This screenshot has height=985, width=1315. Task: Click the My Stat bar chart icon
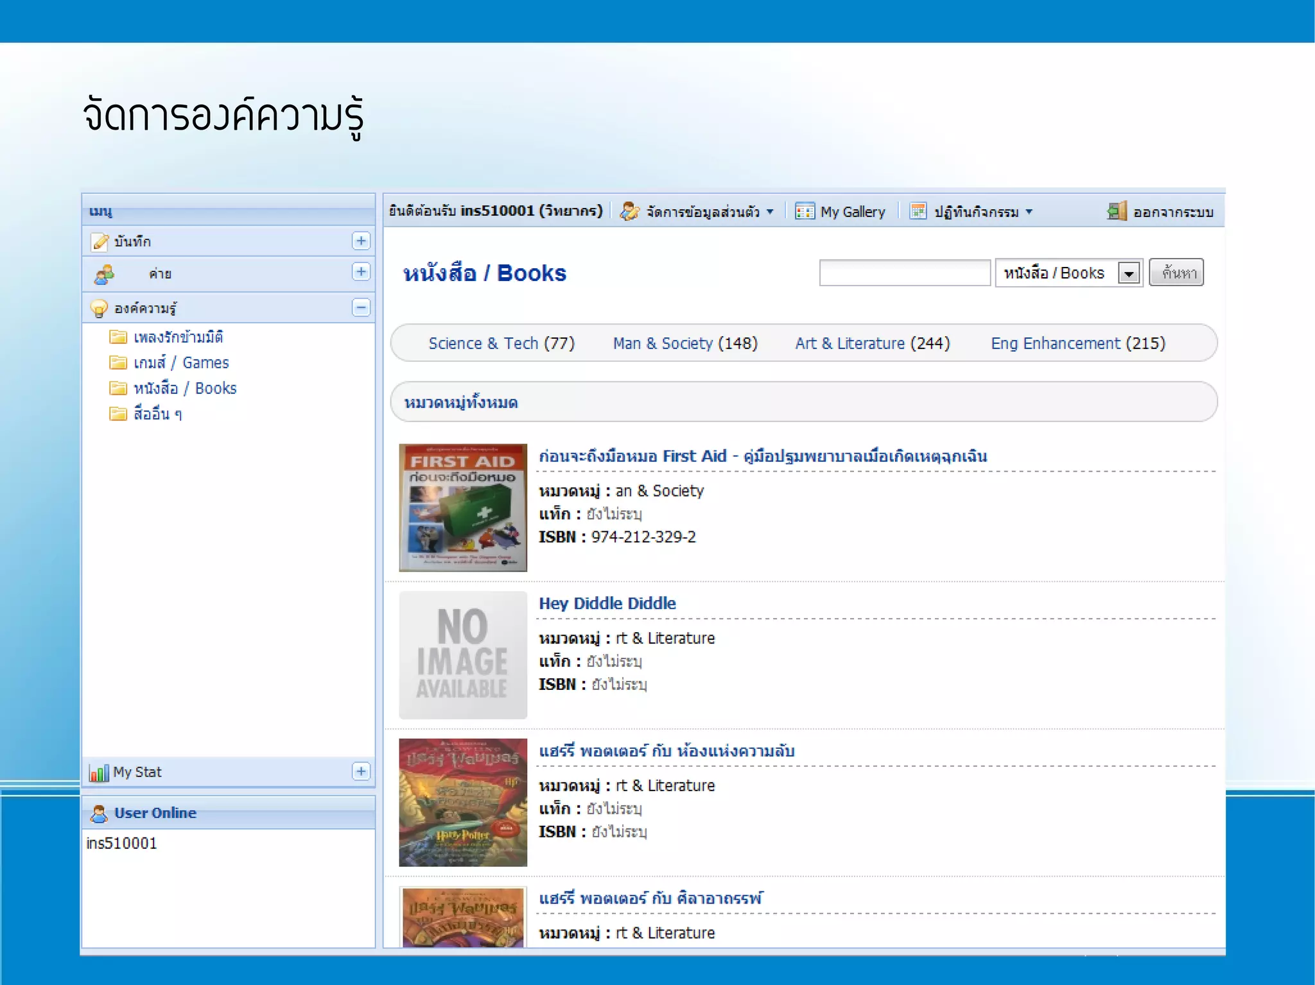click(99, 773)
